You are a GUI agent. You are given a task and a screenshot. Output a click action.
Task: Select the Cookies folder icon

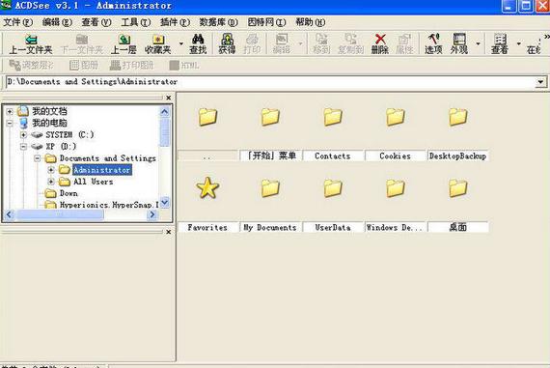click(395, 117)
